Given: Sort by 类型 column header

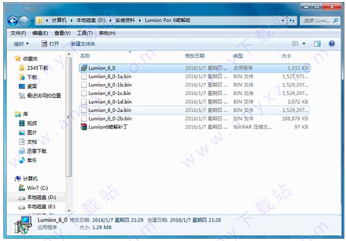Looking at the screenshot, I should [238, 56].
